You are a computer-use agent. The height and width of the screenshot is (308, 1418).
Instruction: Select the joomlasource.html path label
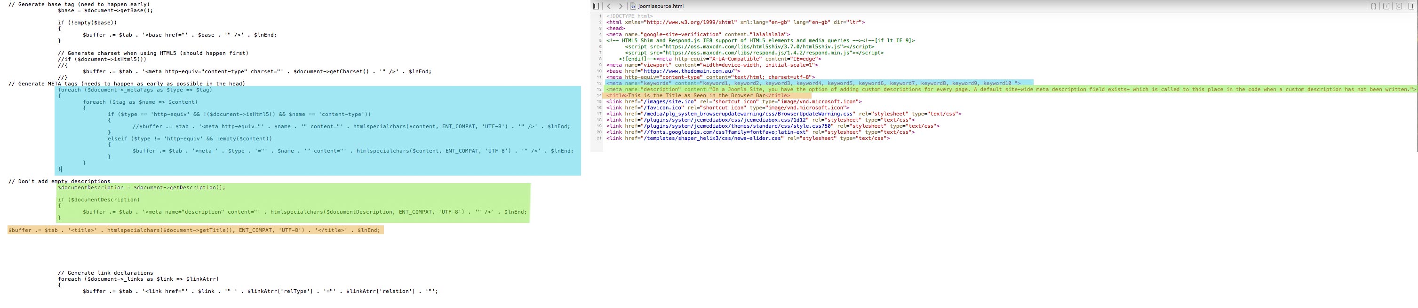tap(661, 6)
